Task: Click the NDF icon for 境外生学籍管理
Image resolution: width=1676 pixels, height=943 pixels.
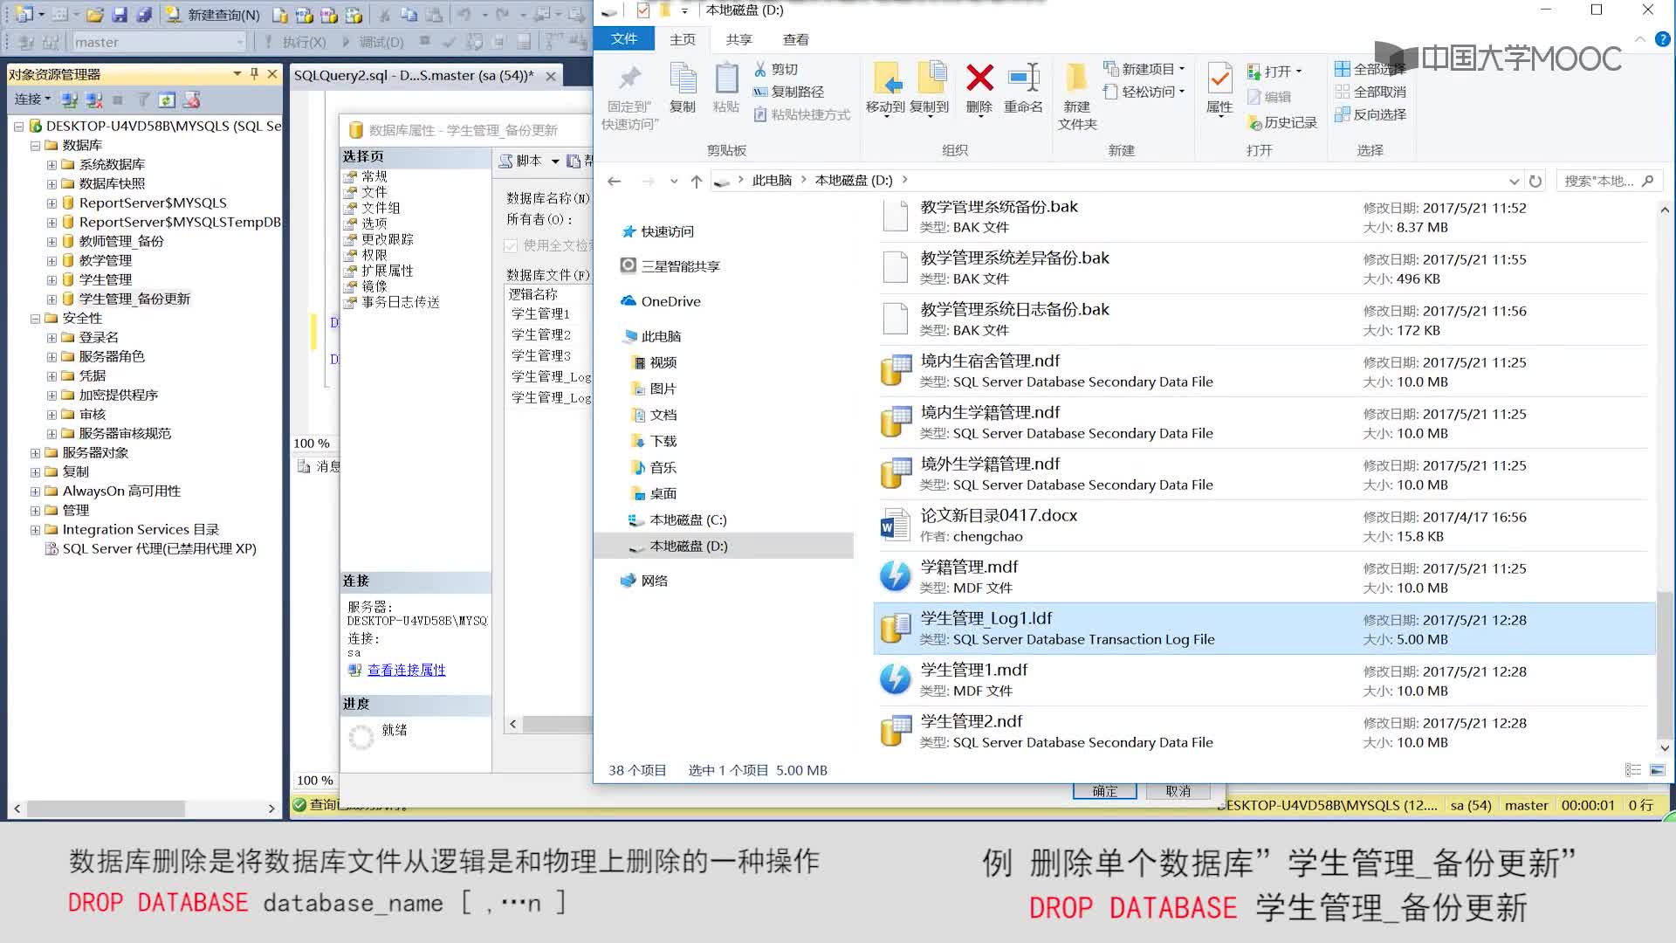Action: (896, 473)
